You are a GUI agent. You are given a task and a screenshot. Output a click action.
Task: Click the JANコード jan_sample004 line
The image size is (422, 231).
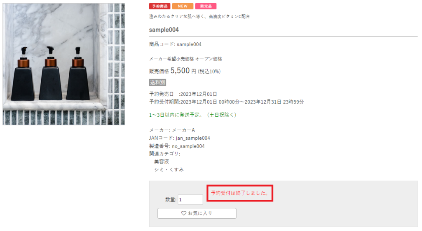pyautogui.click(x=180, y=138)
